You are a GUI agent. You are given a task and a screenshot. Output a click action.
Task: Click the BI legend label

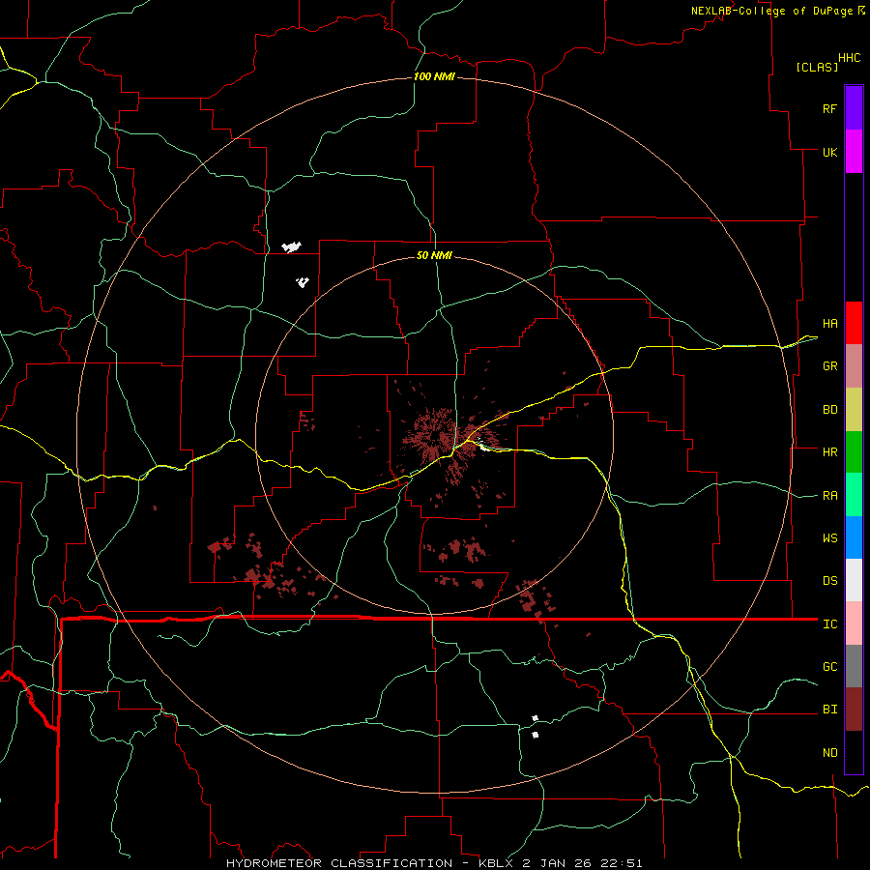(829, 710)
